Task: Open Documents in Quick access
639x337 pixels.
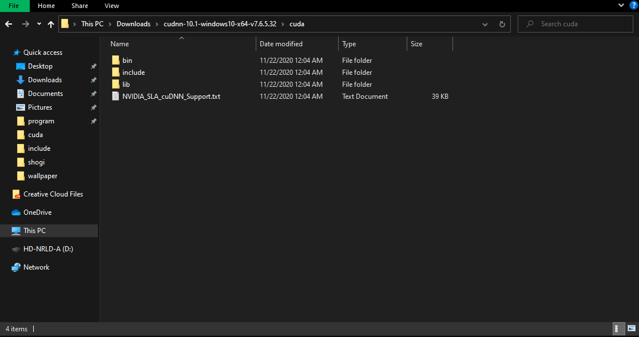Action: (x=45, y=94)
